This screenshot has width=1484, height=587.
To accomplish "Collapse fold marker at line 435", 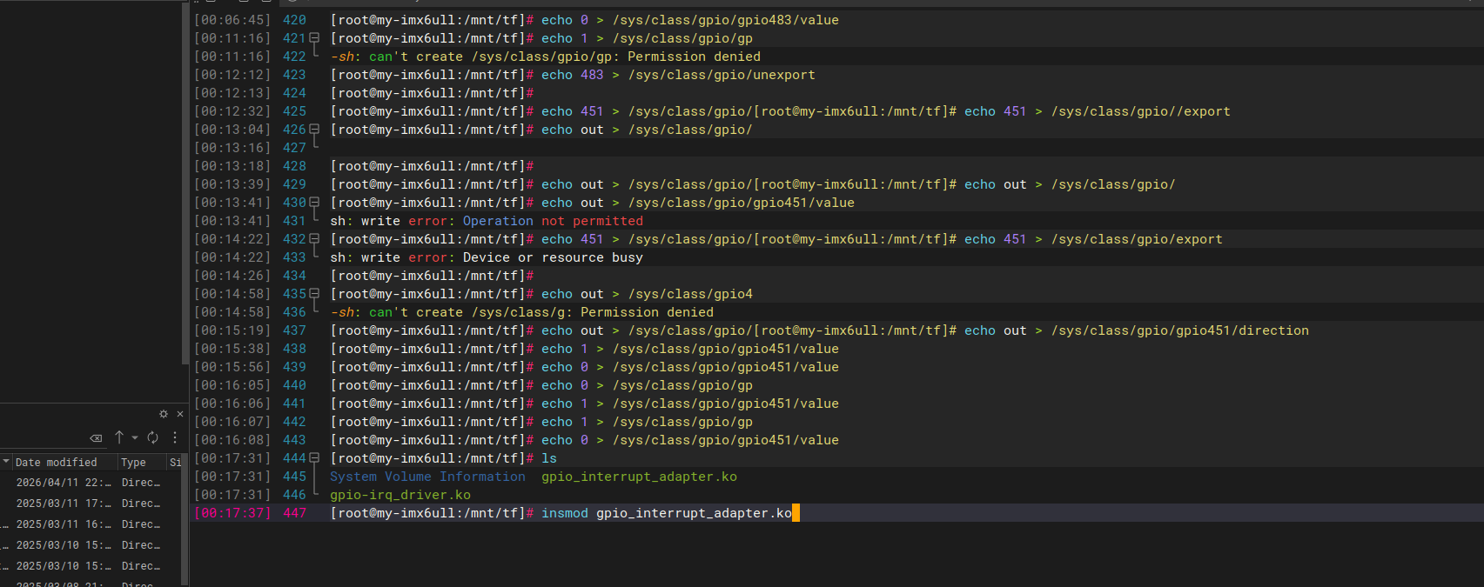I will pyautogui.click(x=314, y=294).
